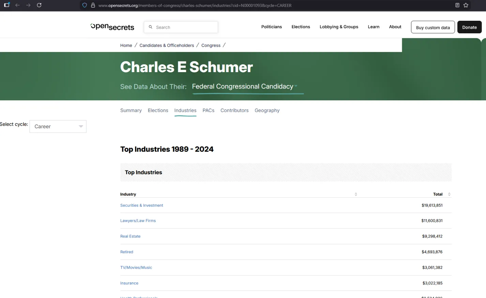Toggle reader view icon in address bar

point(457,5)
